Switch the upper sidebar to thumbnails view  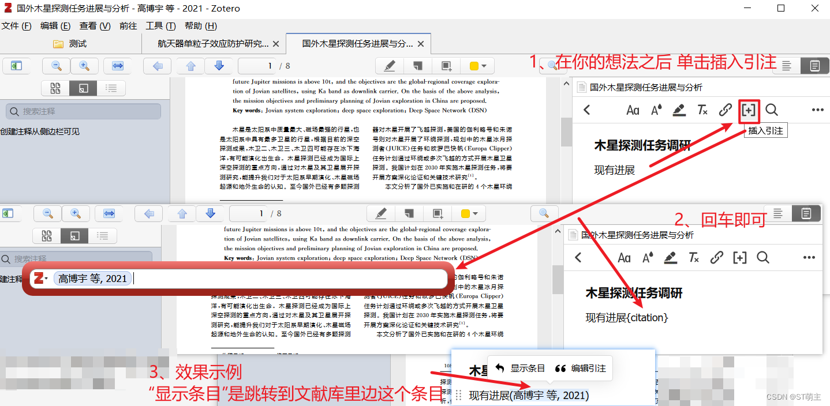(55, 88)
